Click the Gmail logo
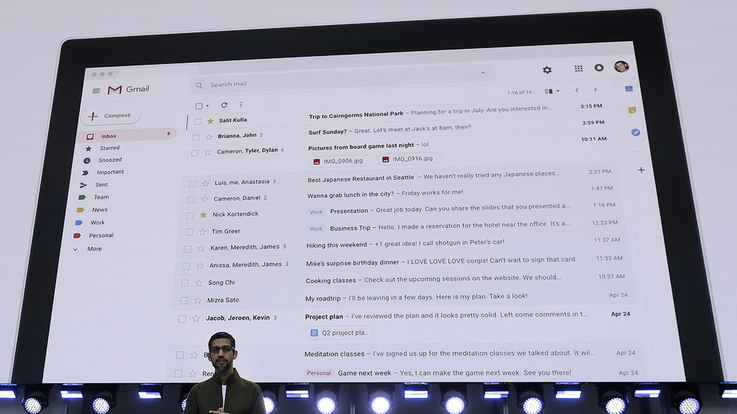Screen dimensions: 737x414 click(x=128, y=90)
